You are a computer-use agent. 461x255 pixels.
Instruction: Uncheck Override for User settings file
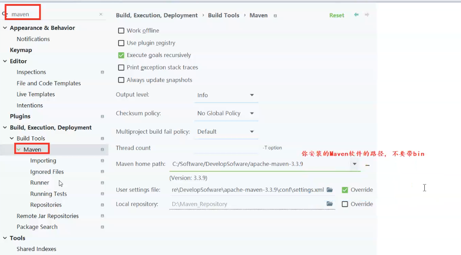345,190
